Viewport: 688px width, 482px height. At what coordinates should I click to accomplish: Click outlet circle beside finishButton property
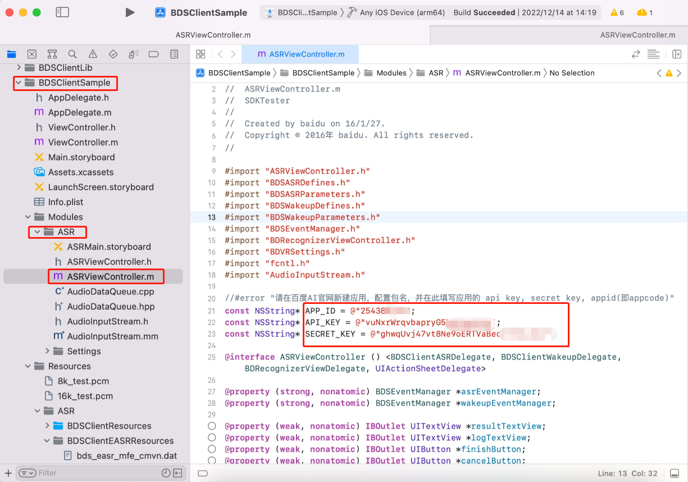click(x=212, y=449)
